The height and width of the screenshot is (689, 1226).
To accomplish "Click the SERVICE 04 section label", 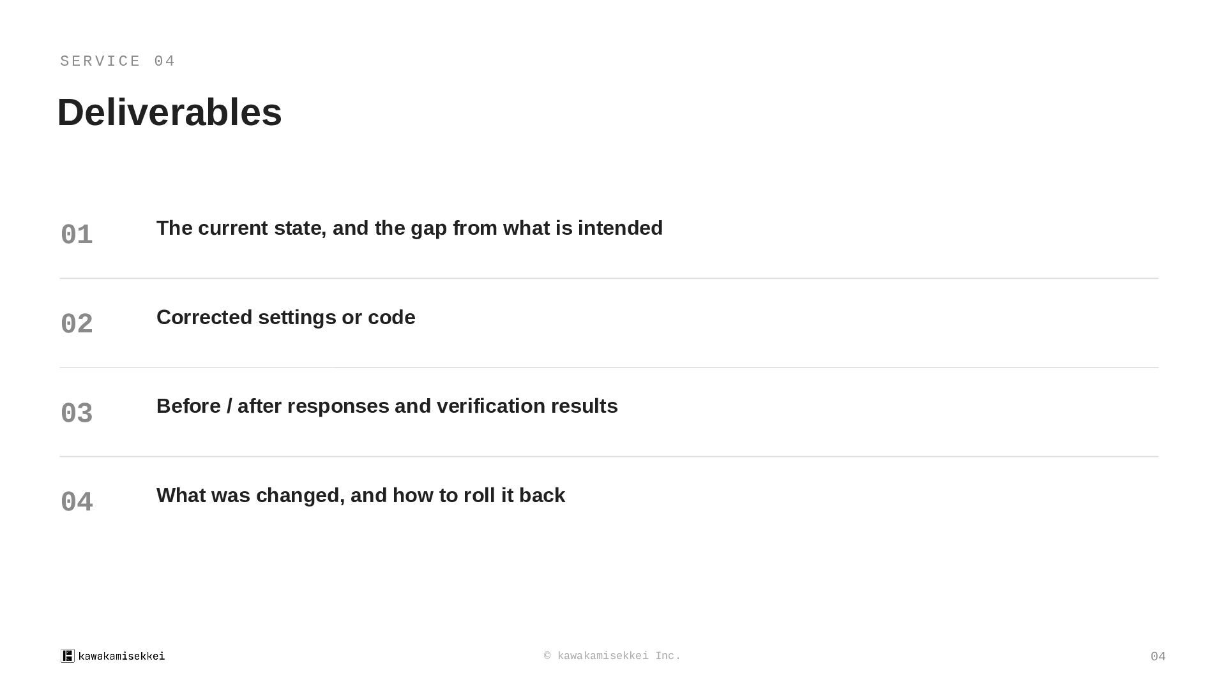I will pos(117,61).
